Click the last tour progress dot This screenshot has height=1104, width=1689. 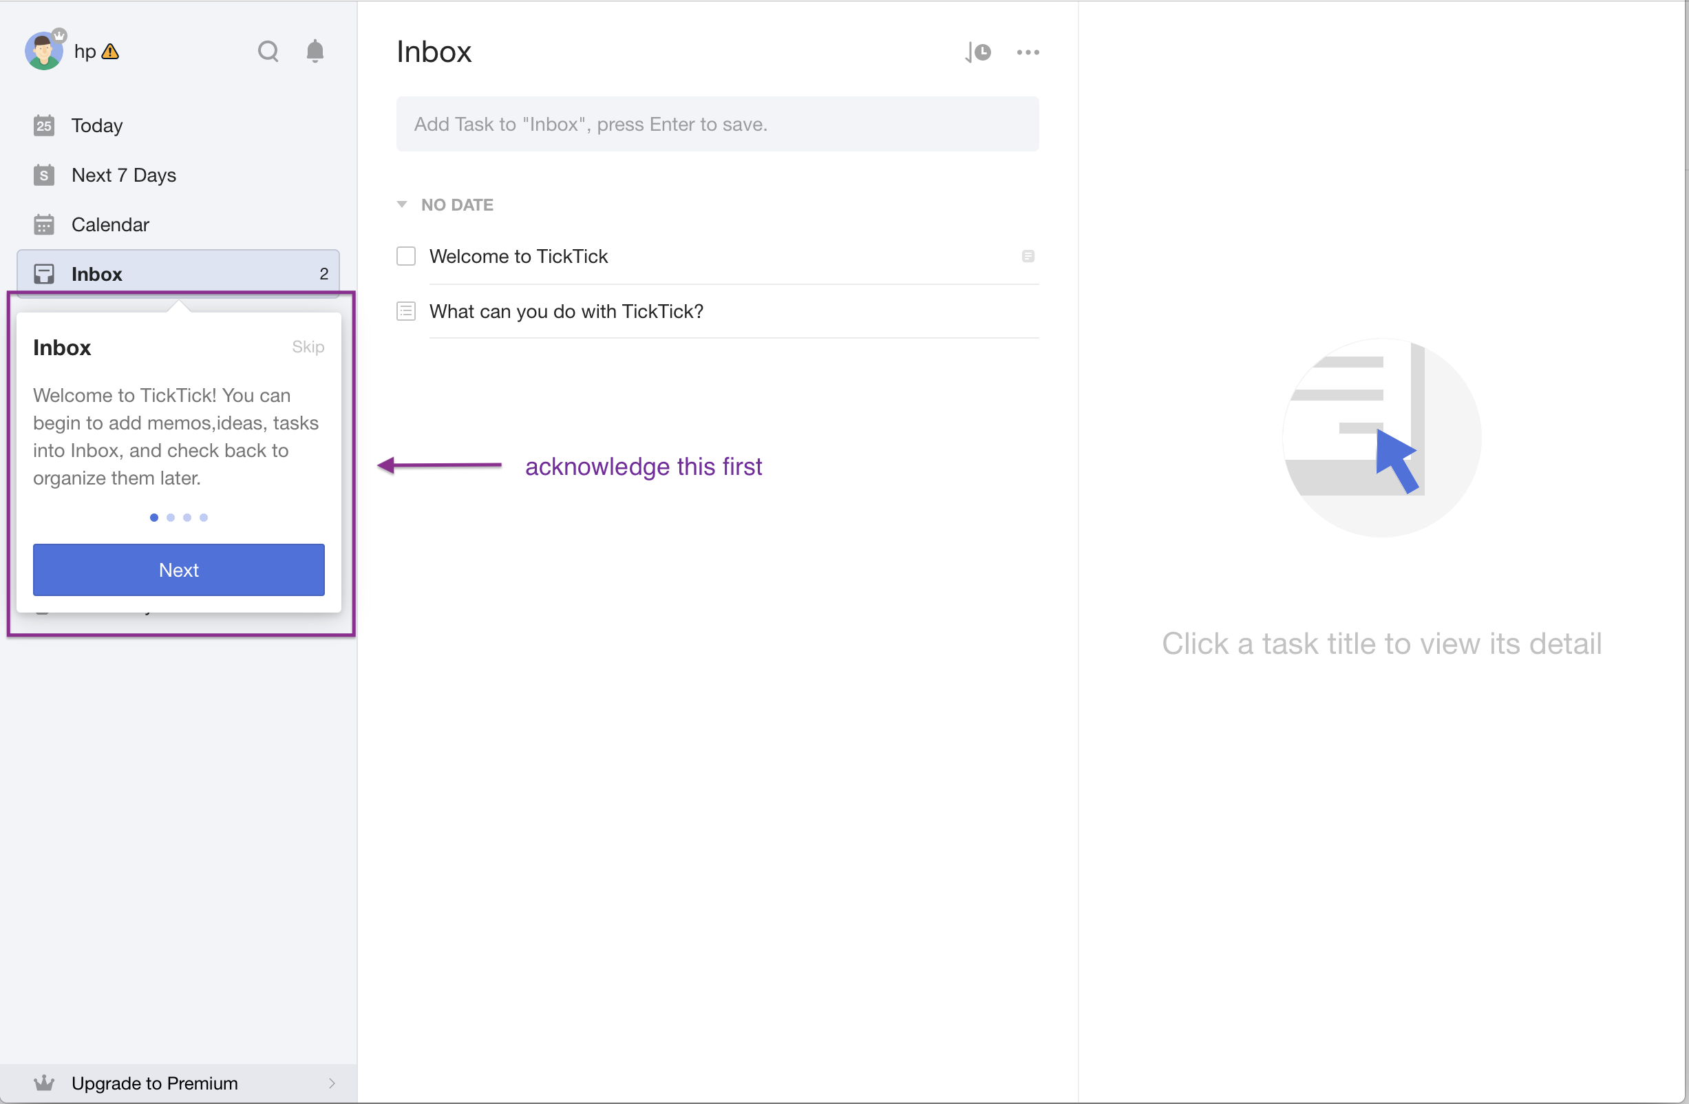[x=204, y=517]
